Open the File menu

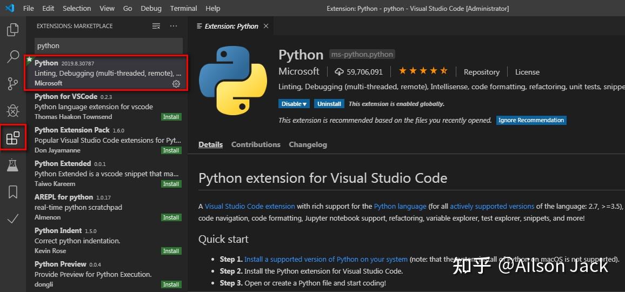click(x=28, y=8)
